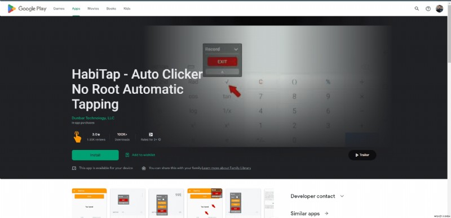The height and width of the screenshot is (218, 451).
Task: Open the Apps tab
Action: pyautogui.click(x=76, y=8)
